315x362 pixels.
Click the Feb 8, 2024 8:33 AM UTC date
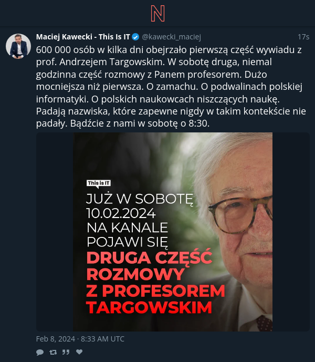point(80,339)
